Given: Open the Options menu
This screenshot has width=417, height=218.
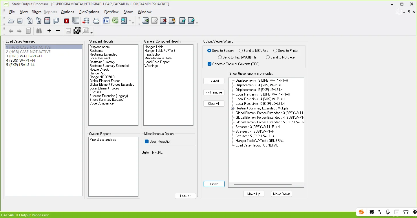Looking at the screenshot, I should 67,12.
